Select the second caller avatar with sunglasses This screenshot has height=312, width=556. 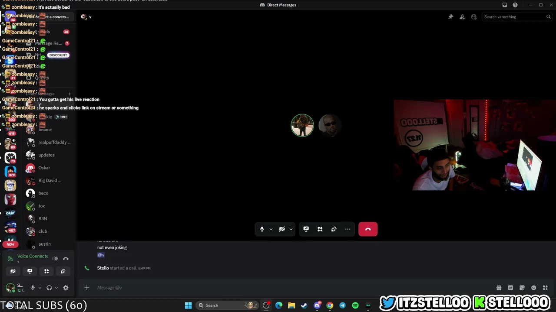tap(330, 125)
